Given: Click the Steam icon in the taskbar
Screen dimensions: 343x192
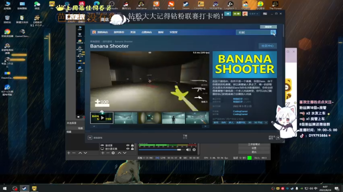Looking at the screenshot, I should pos(24,188).
